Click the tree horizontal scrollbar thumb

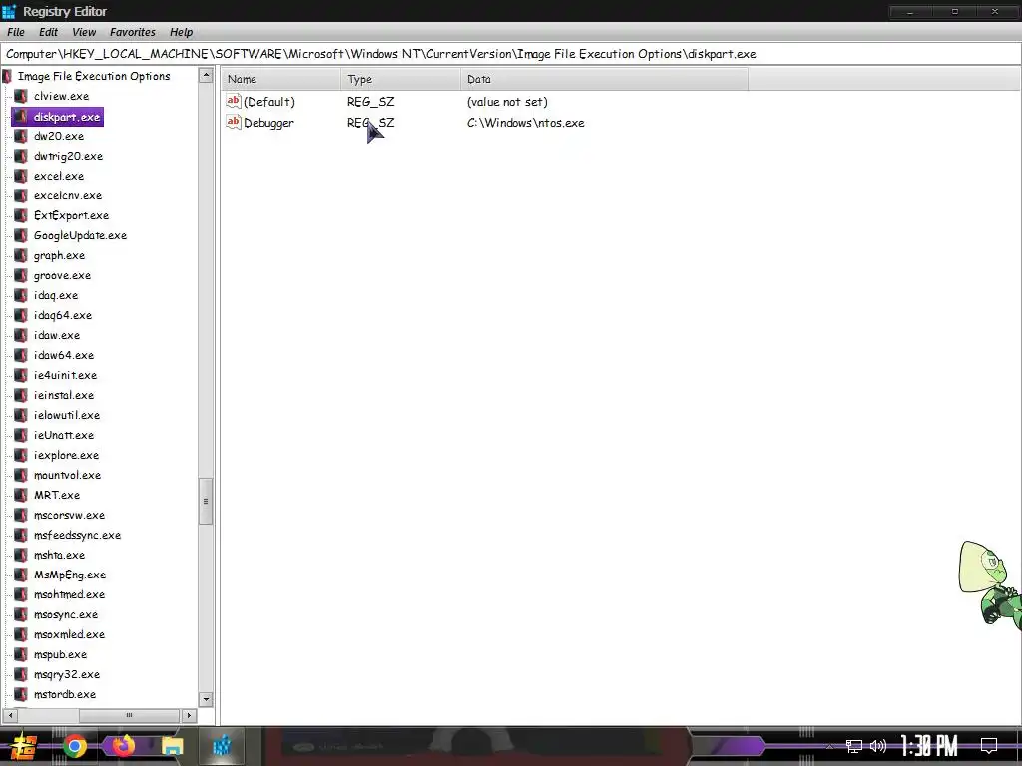tap(129, 715)
